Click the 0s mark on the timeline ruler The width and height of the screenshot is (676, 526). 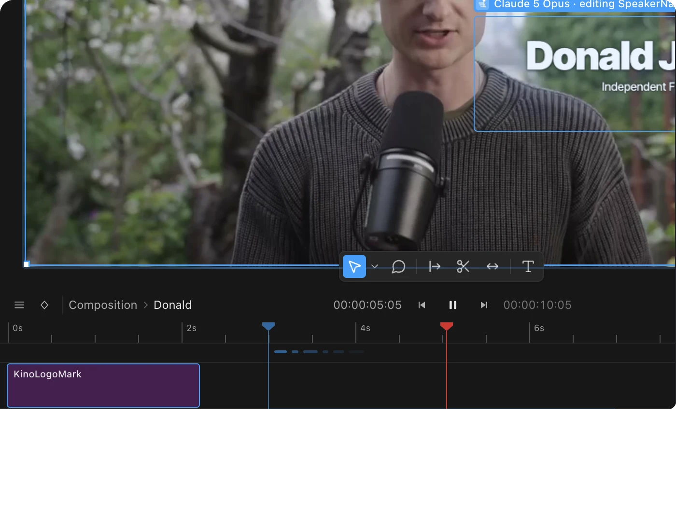(x=18, y=328)
